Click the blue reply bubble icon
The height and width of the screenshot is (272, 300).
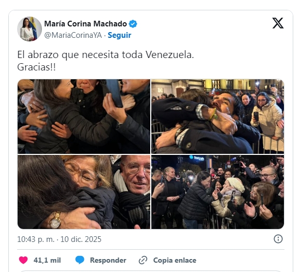[x=80, y=260]
